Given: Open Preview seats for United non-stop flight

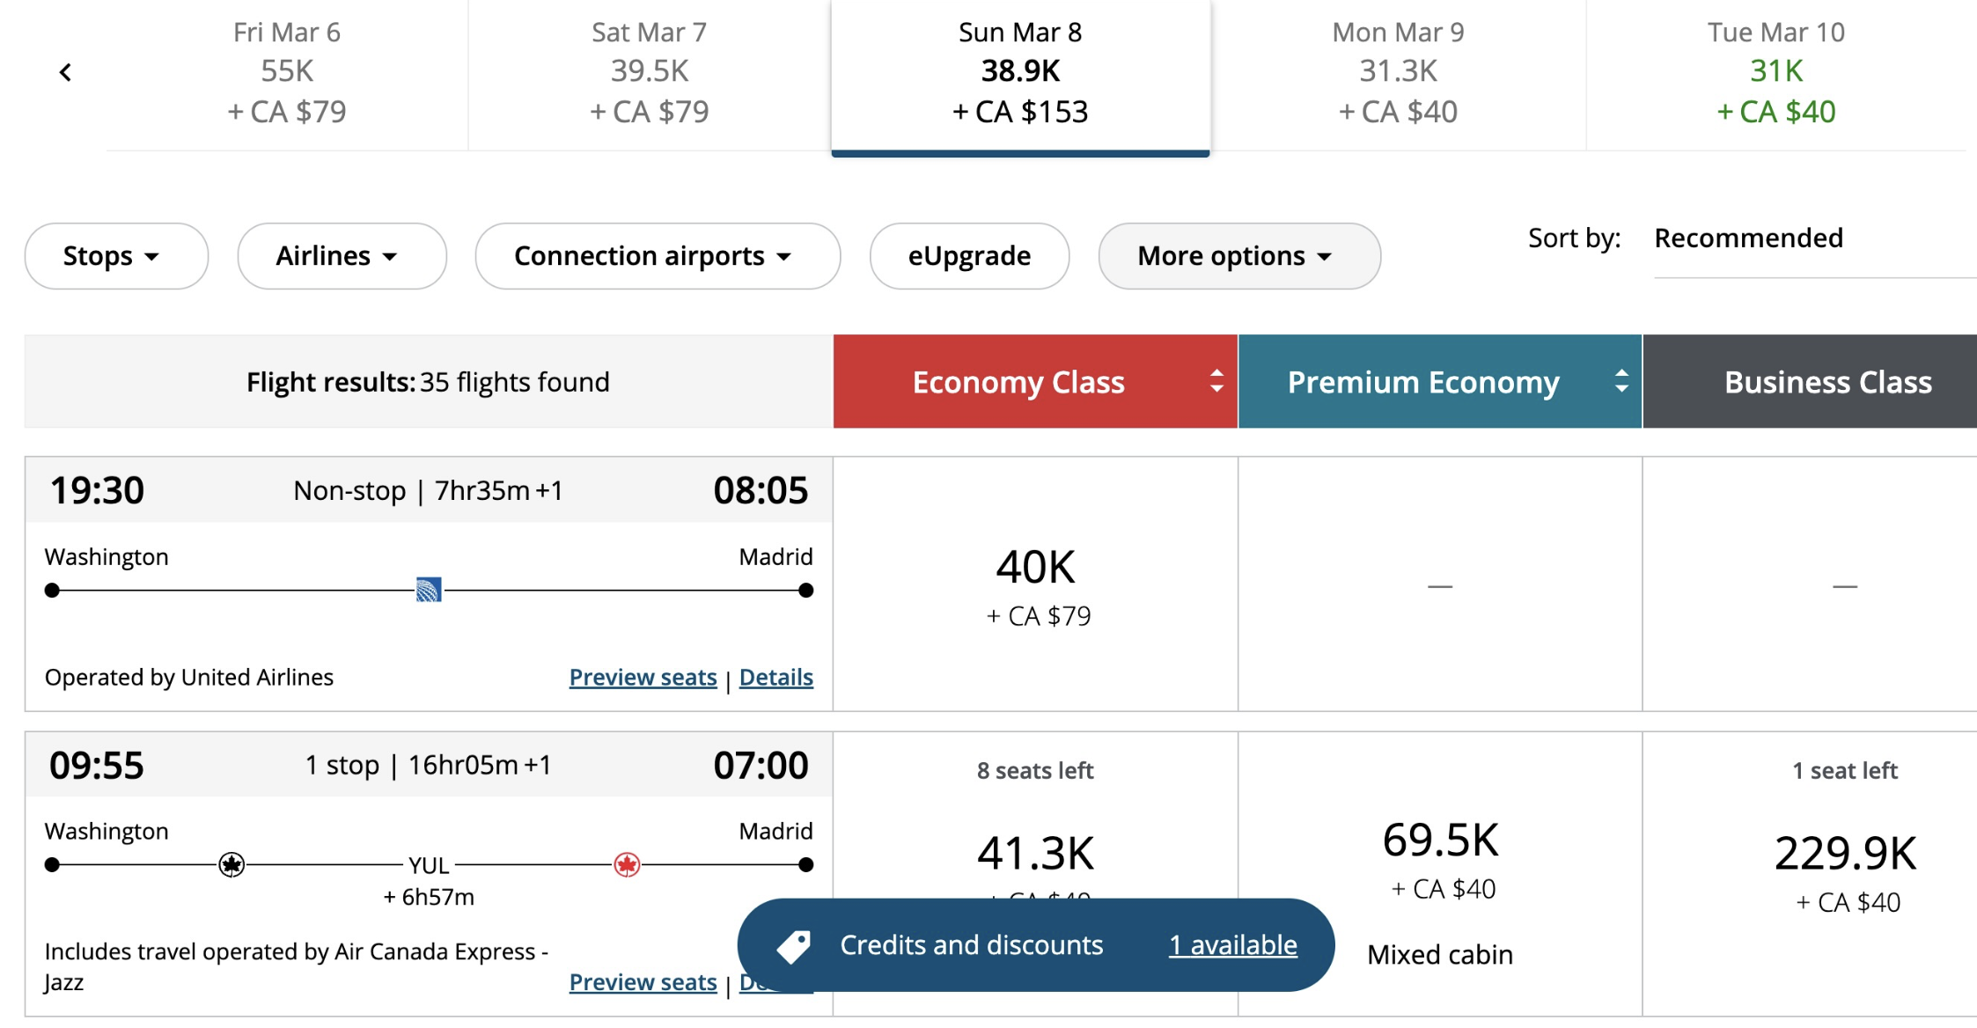Looking at the screenshot, I should [x=643, y=678].
